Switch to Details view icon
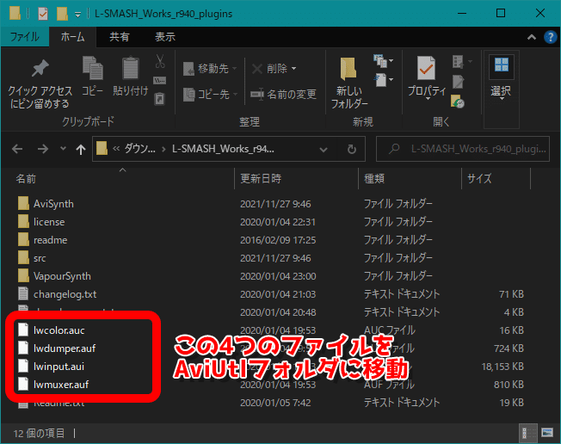The image size is (561, 444). pos(527,434)
